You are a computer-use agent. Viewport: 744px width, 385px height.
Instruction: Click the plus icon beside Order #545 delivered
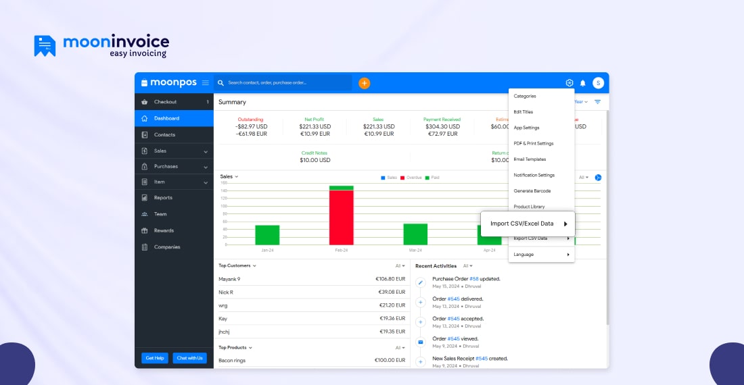tap(421, 302)
